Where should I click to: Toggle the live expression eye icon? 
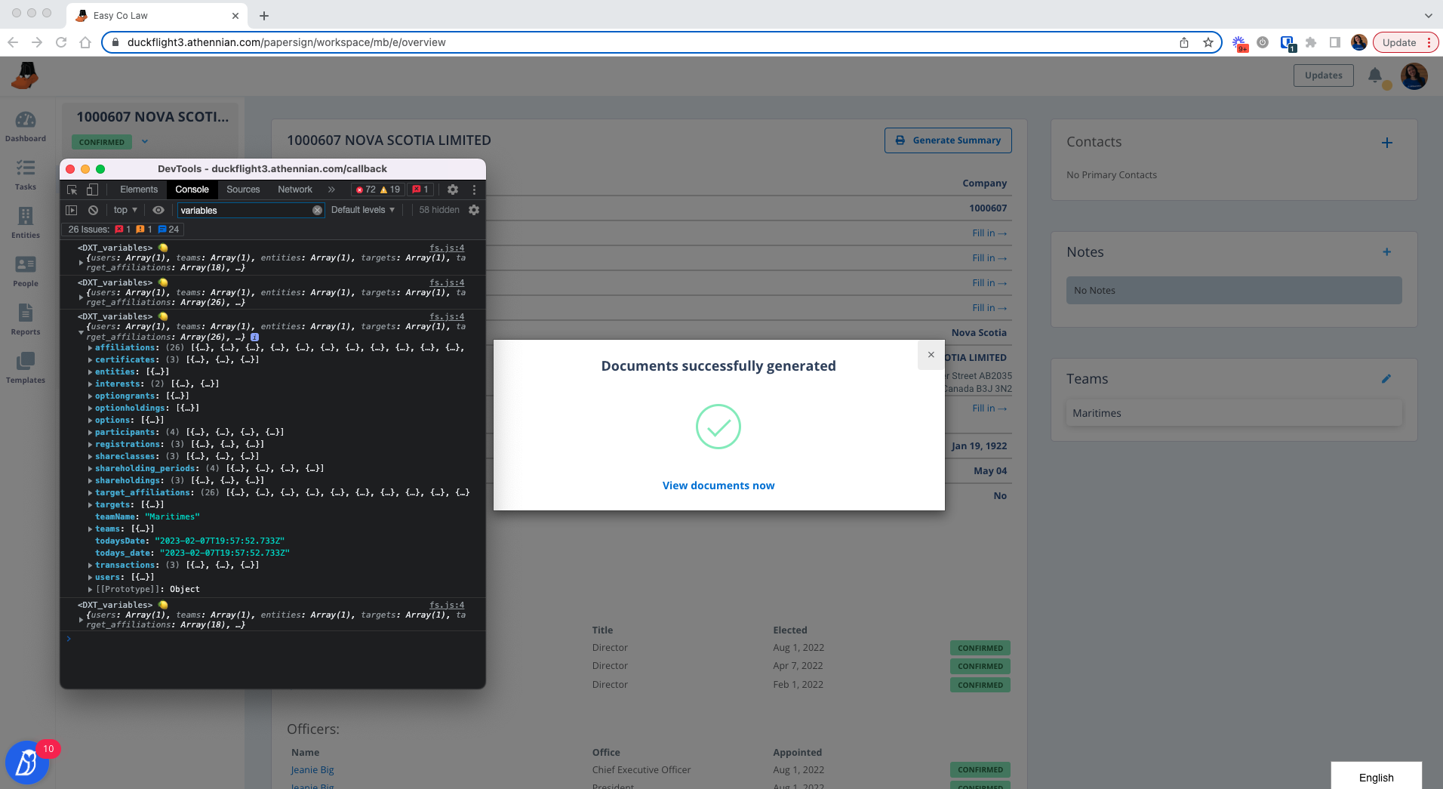pyautogui.click(x=158, y=210)
